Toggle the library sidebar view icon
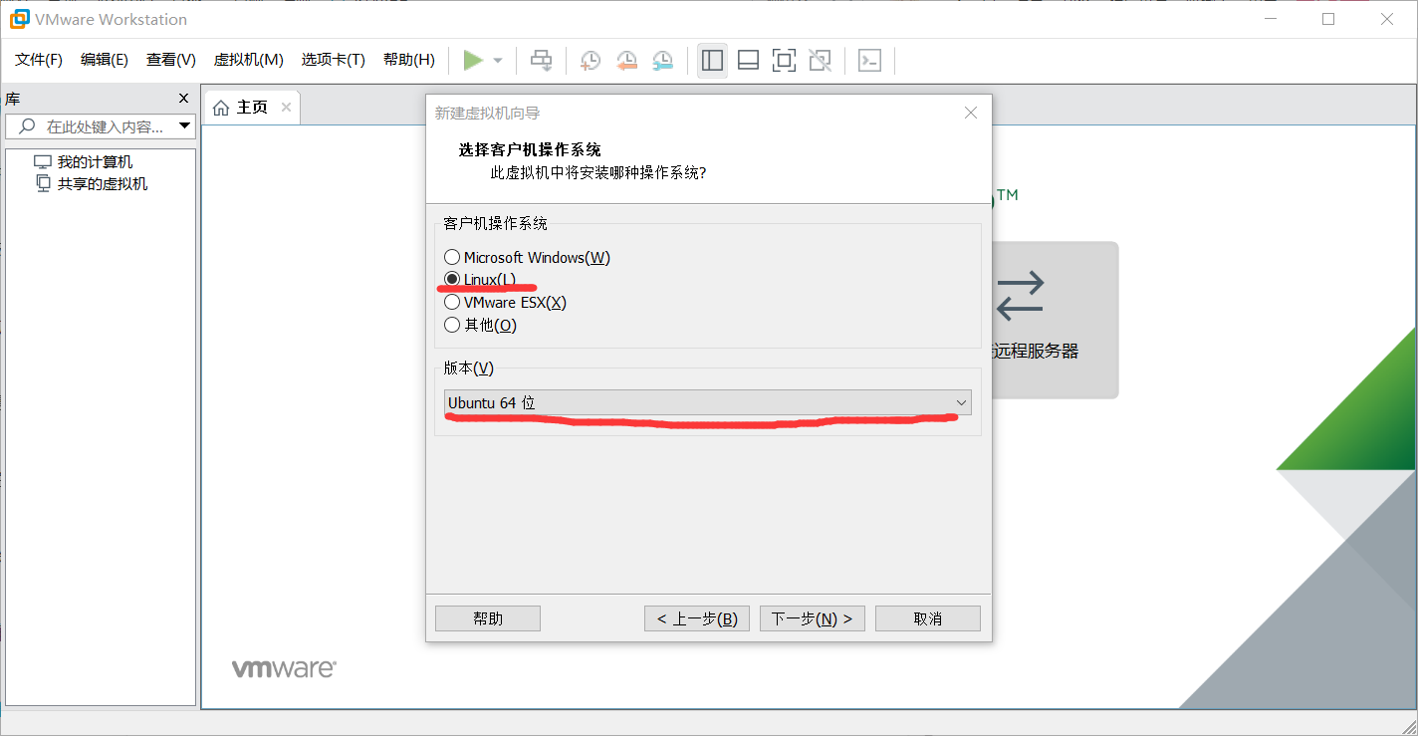Image resolution: width=1418 pixels, height=736 pixels. (x=712, y=60)
